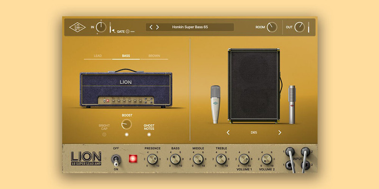Switch to the BROWN amp tab
The width and height of the screenshot is (379, 189).
coord(154,56)
